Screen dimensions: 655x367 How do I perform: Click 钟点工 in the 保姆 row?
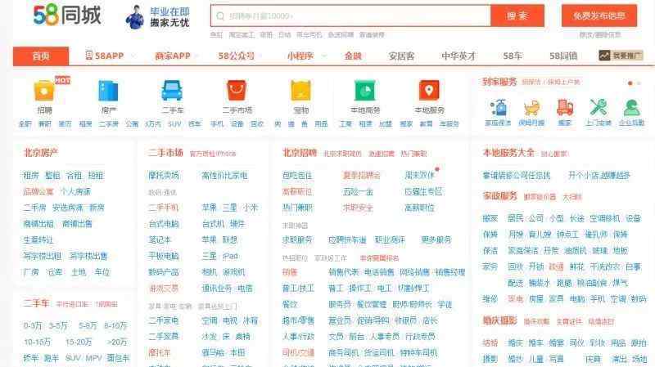point(567,235)
